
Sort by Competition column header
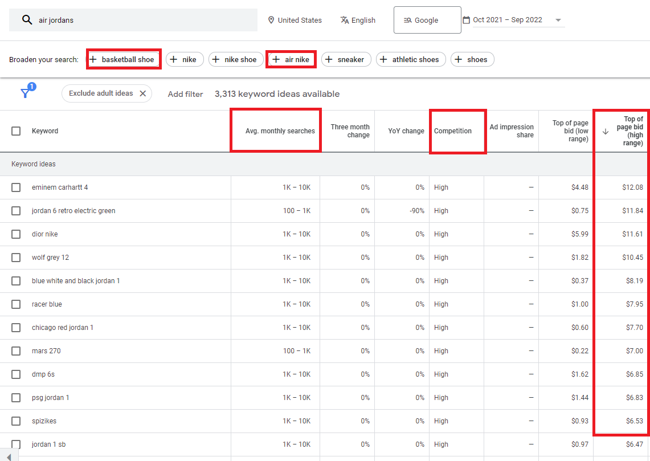[452, 131]
